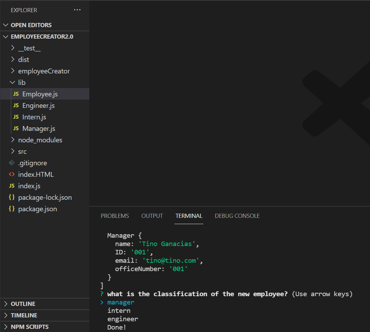Viewport: 370px width, 332px height.
Task: Click the JS icon next to index.js
Action: (x=12, y=186)
